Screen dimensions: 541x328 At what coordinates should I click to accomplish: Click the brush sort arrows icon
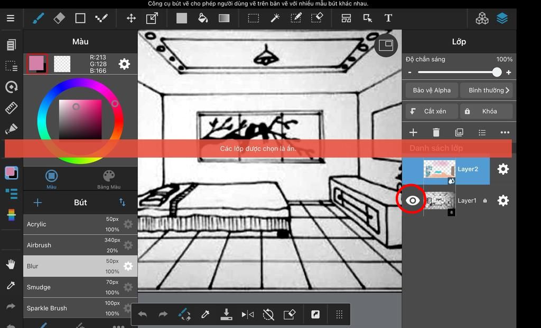[122, 202]
